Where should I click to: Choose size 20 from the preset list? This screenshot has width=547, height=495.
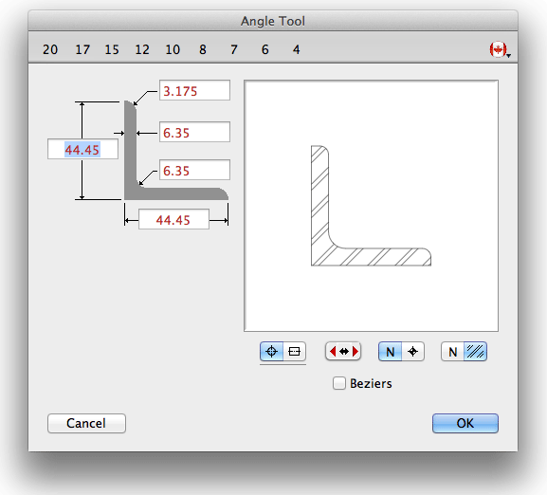[50, 49]
